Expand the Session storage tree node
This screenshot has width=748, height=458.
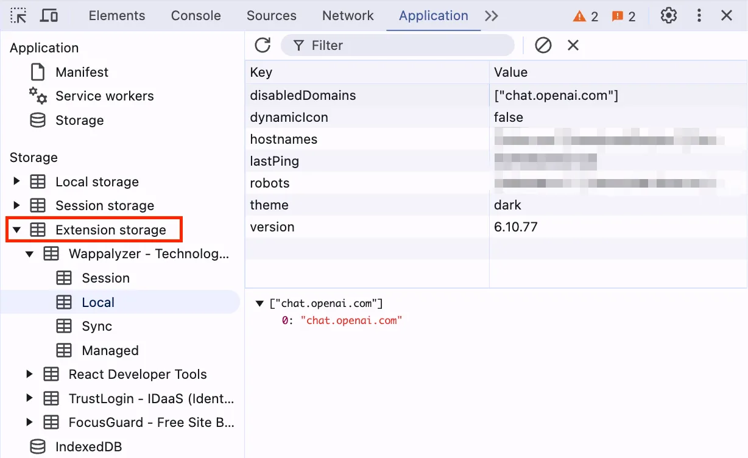pos(16,205)
